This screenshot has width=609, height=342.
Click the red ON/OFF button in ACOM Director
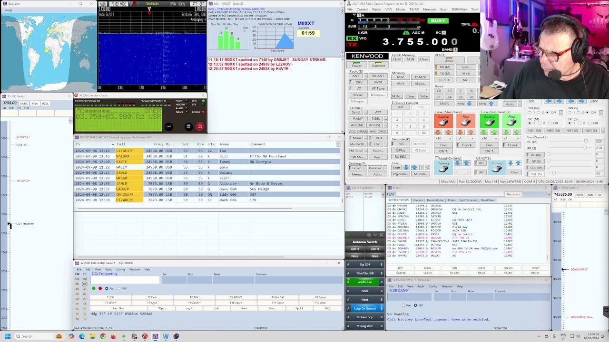click(x=200, y=126)
